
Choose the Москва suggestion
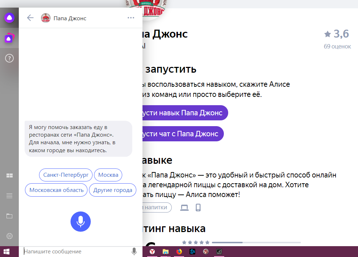[x=108, y=175]
